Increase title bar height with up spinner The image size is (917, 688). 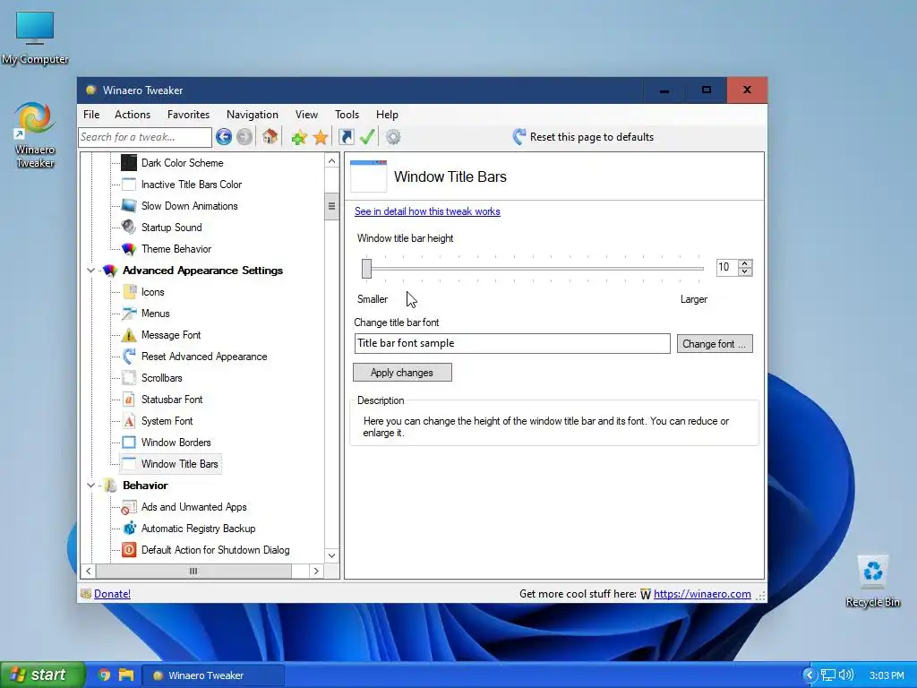coord(744,264)
